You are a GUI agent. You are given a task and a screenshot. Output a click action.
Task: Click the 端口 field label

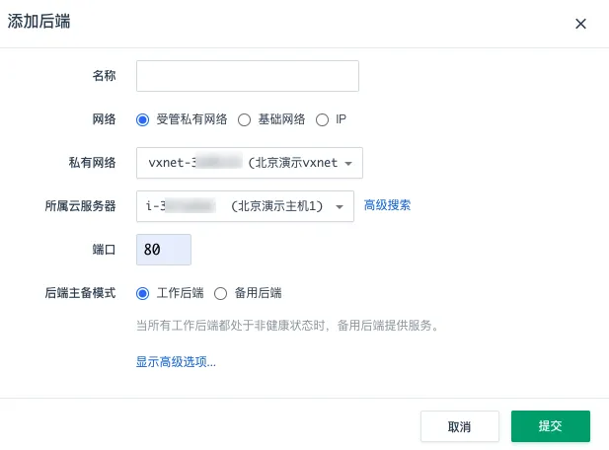point(104,250)
